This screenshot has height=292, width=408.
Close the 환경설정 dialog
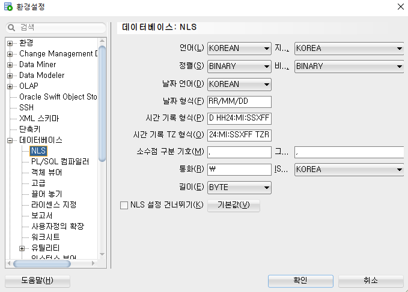pos(401,7)
